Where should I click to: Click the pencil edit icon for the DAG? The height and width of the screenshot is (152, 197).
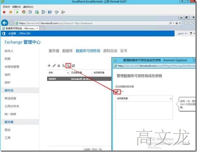(x=54, y=65)
